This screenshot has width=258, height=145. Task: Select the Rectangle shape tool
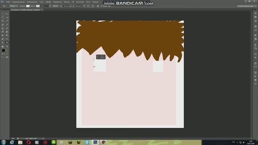[x=7, y=43]
